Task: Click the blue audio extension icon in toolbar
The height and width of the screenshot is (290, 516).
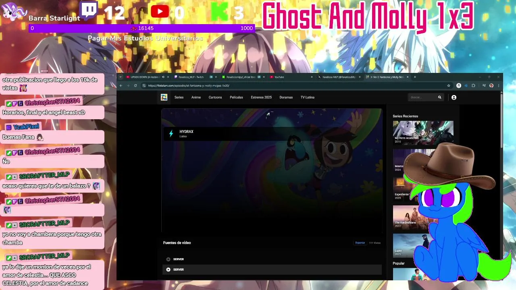Action: click(x=466, y=85)
